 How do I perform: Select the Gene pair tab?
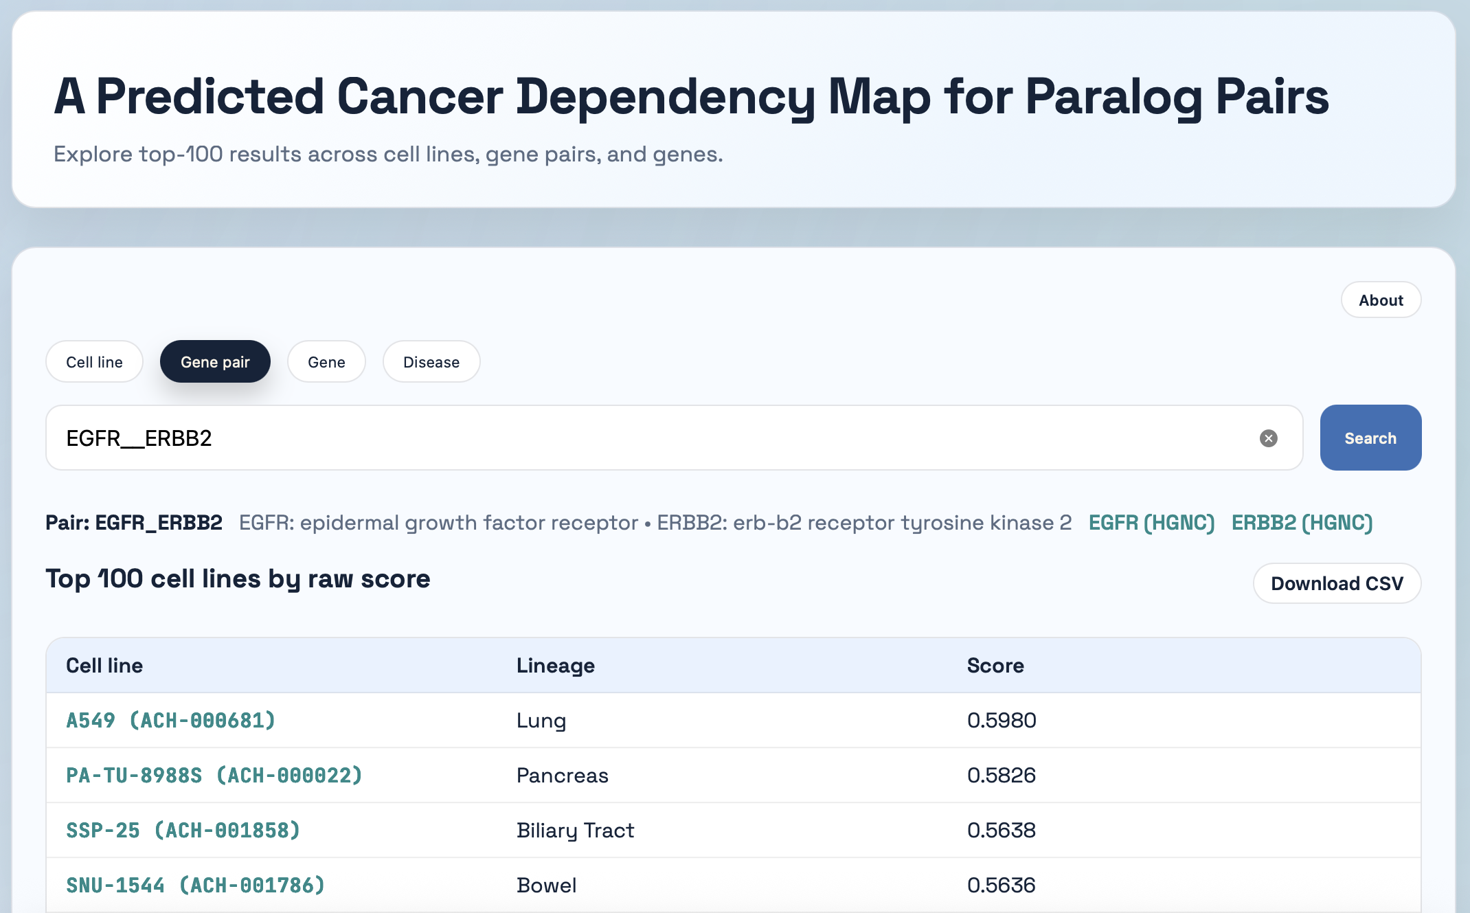pos(215,362)
